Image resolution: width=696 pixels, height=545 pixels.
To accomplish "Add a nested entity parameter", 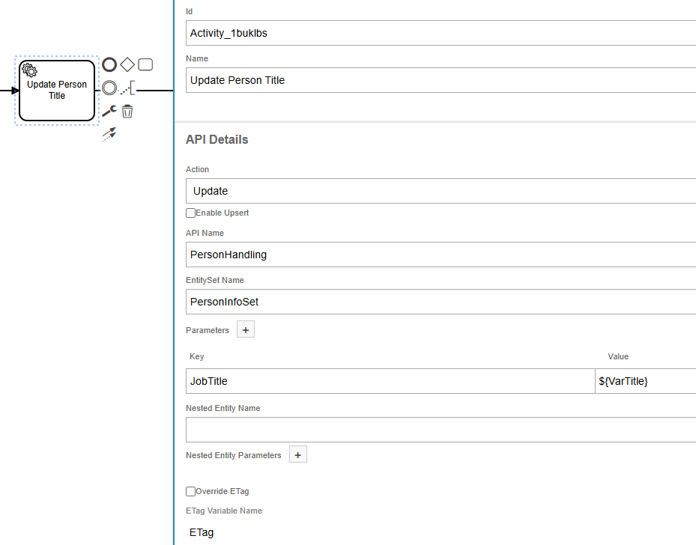I will 297,454.
